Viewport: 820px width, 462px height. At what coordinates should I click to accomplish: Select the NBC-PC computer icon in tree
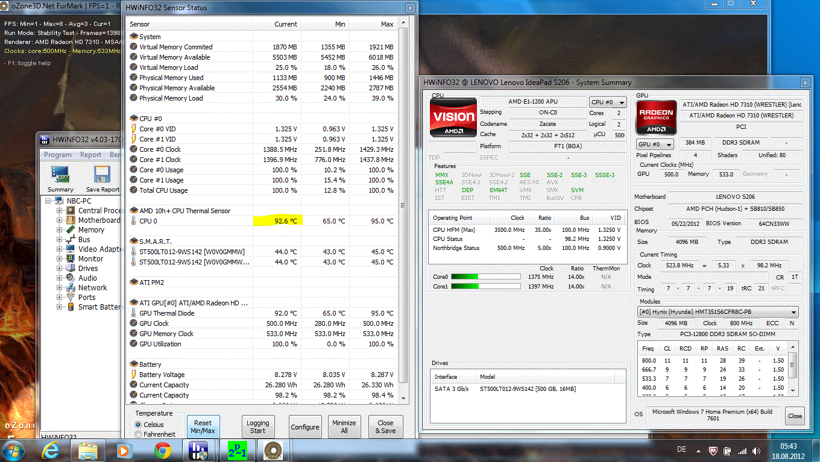click(60, 201)
